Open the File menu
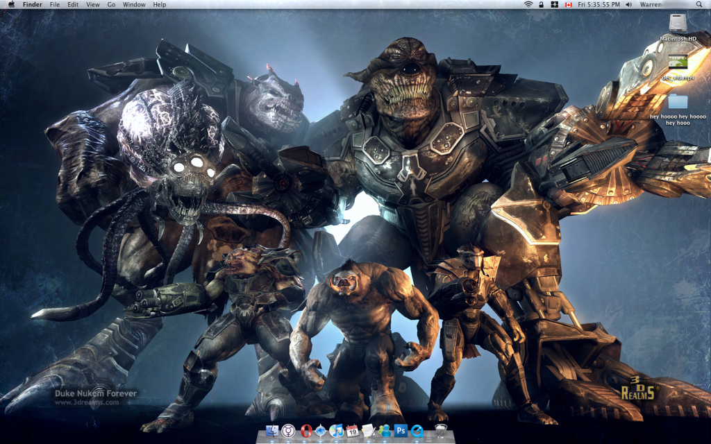Image resolution: width=711 pixels, height=444 pixels. 55,5
